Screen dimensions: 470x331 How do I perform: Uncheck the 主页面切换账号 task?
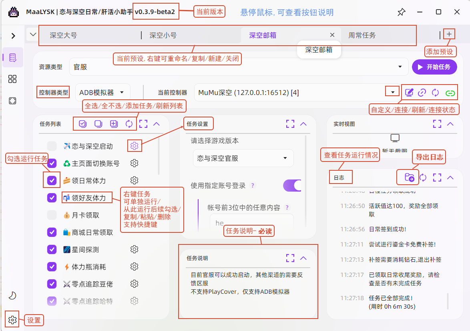click(x=52, y=163)
